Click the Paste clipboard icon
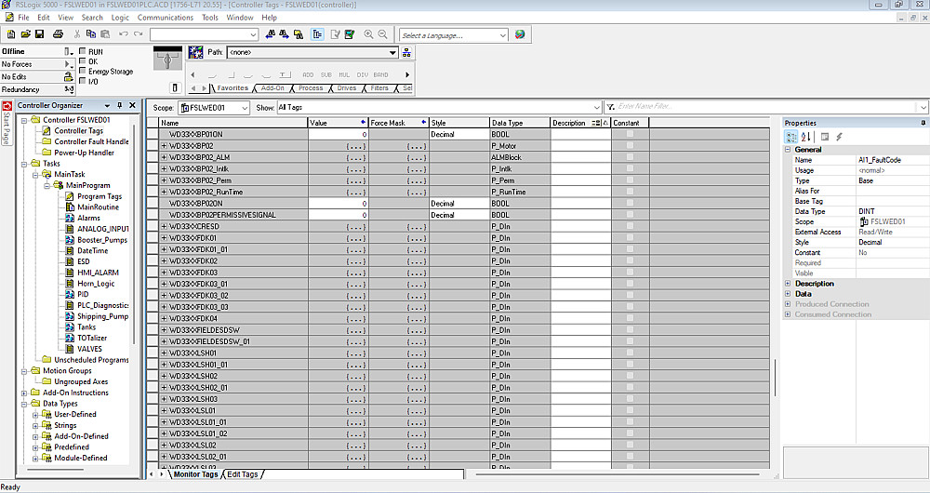Screen dimensions: 930x493 [x=105, y=34]
